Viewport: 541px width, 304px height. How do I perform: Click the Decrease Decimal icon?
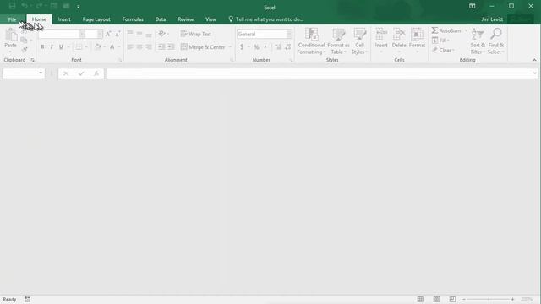pyautogui.click(x=287, y=47)
